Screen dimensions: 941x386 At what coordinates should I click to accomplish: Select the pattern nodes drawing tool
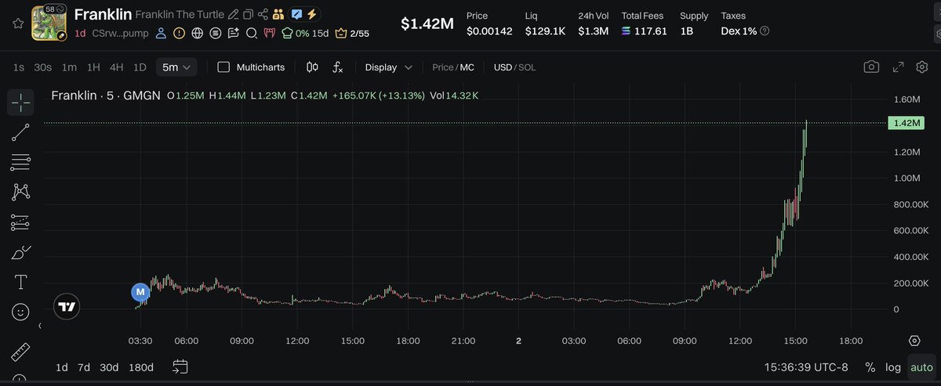click(21, 192)
